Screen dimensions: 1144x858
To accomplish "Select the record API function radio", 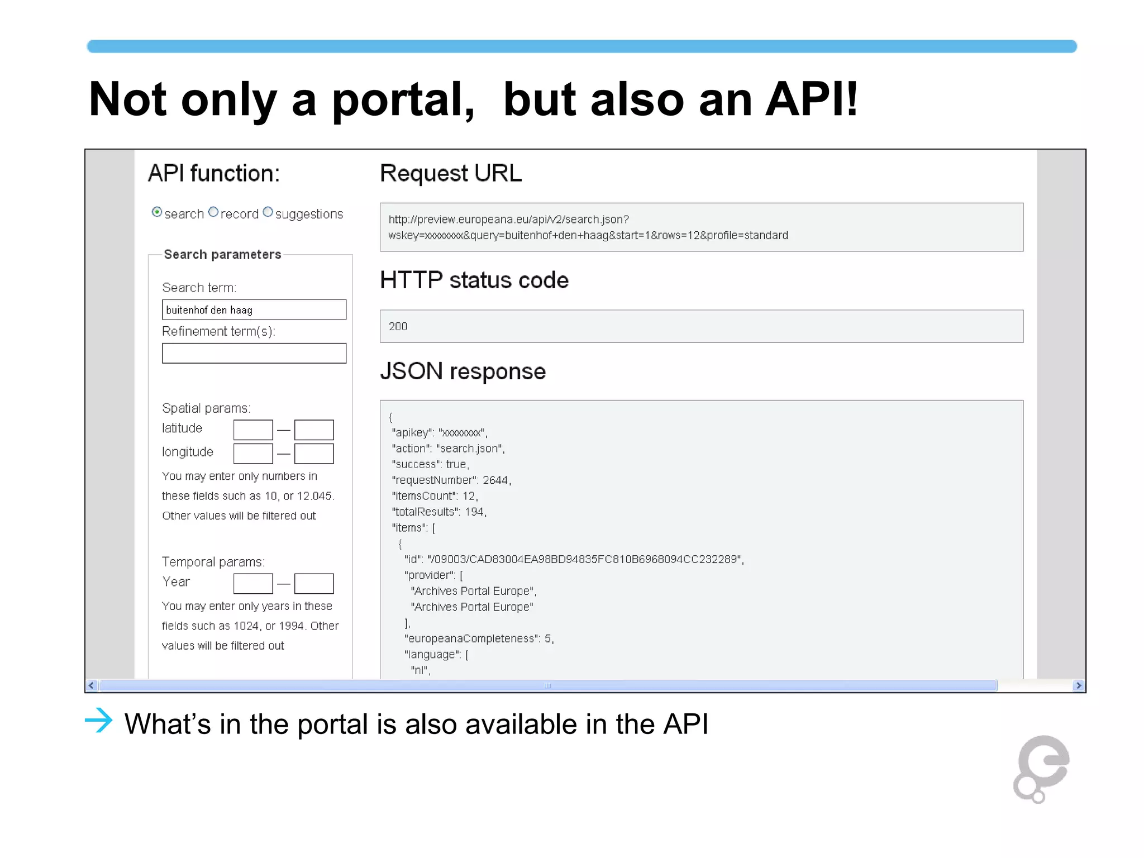I will [213, 212].
